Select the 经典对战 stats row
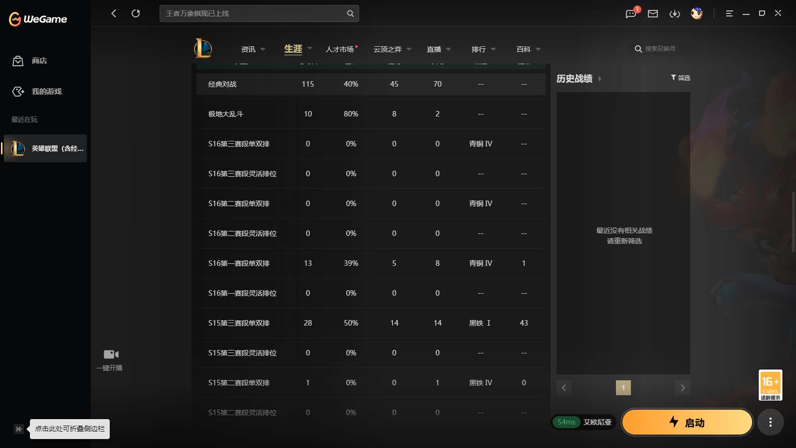Image resolution: width=796 pixels, height=448 pixels. pos(371,84)
